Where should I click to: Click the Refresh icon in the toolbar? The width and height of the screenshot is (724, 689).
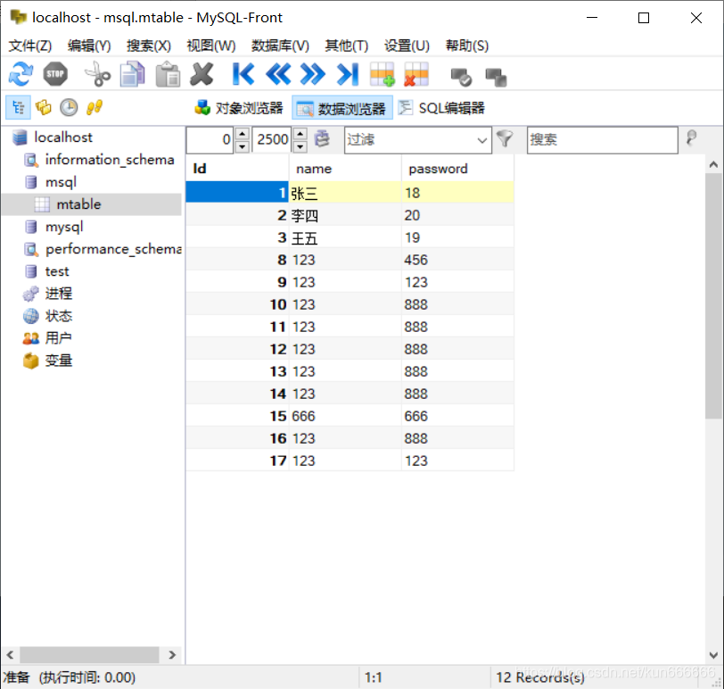pos(20,74)
